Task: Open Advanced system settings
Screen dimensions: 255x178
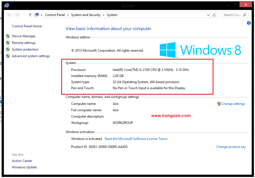Action: coord(31,56)
